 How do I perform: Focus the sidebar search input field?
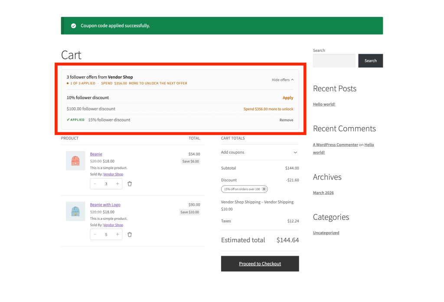[x=334, y=61]
